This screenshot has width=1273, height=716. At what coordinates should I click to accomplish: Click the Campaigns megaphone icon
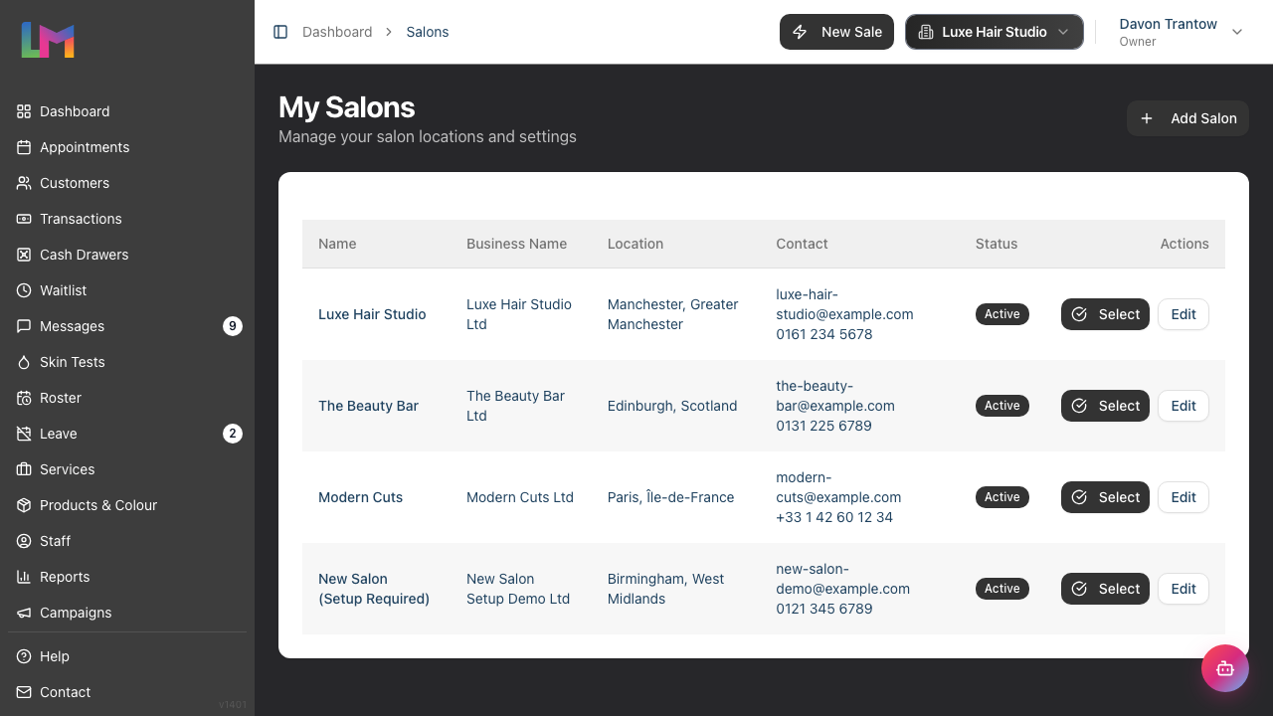pyautogui.click(x=24, y=613)
